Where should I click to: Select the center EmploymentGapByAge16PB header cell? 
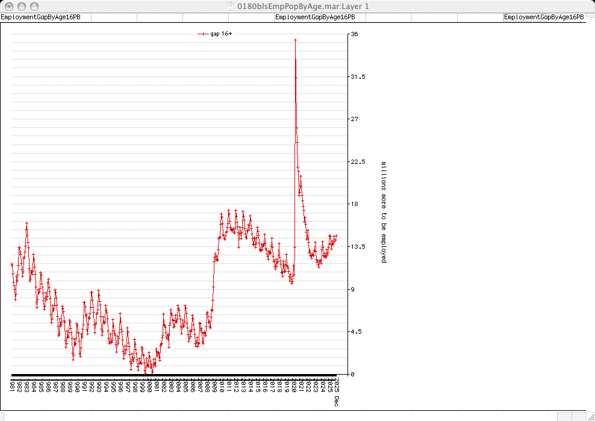point(319,17)
